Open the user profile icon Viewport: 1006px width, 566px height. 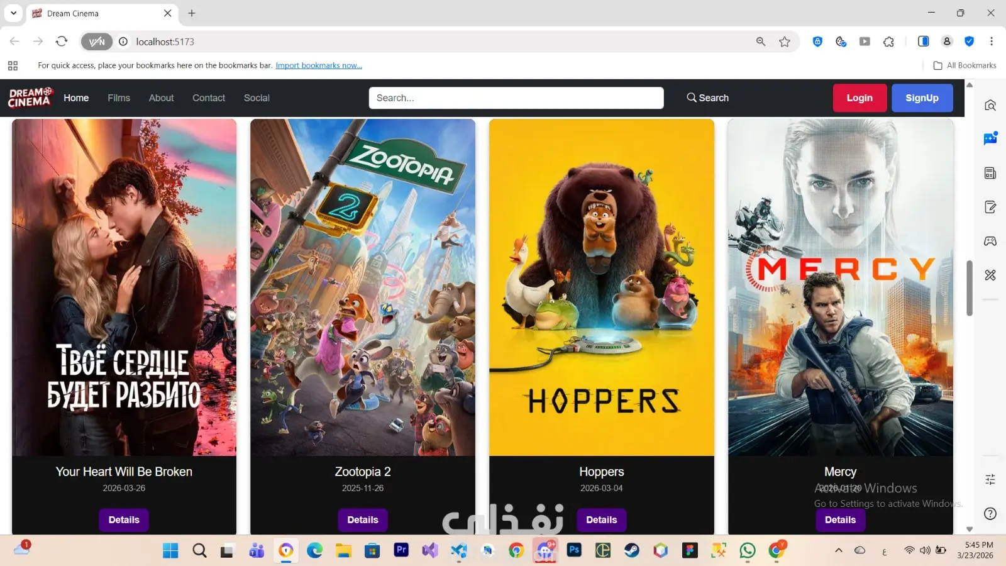tap(947, 42)
